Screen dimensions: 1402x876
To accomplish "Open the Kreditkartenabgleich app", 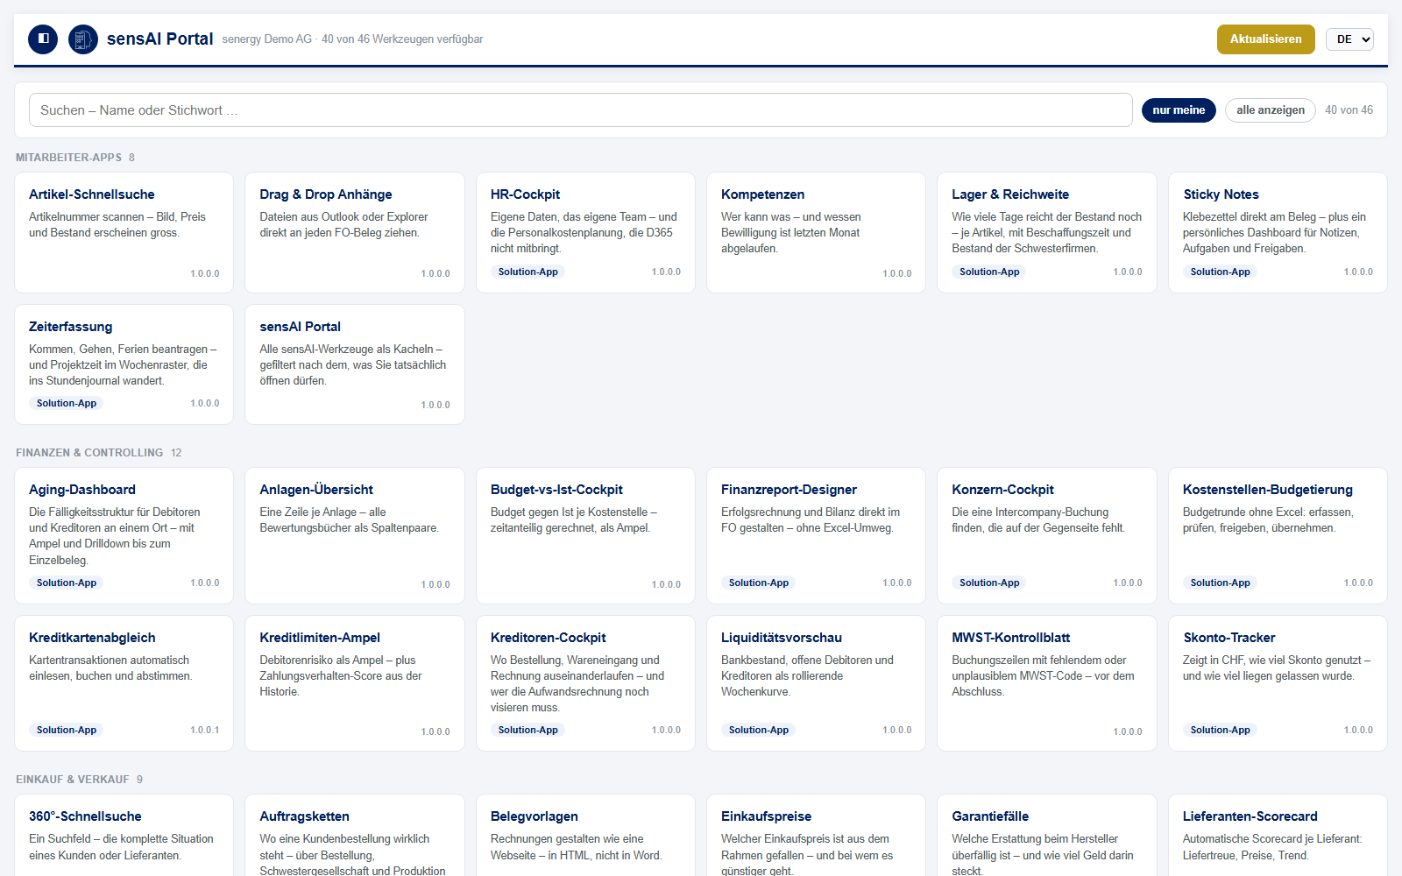I will tap(124, 683).
